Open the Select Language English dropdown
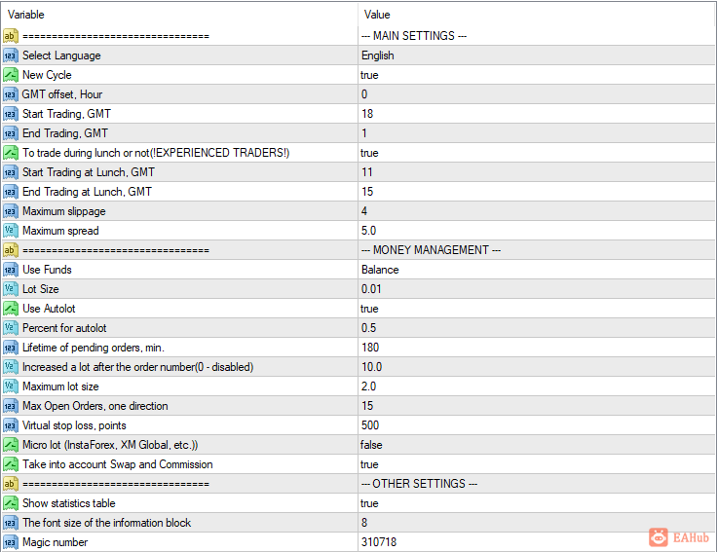718x552 pixels. 378,55
